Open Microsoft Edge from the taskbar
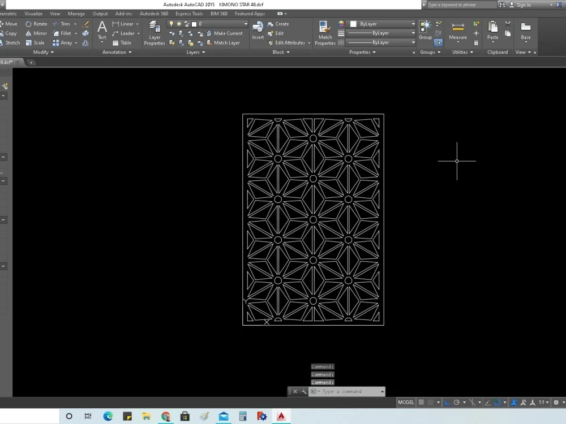The width and height of the screenshot is (566, 424). pyautogui.click(x=108, y=416)
